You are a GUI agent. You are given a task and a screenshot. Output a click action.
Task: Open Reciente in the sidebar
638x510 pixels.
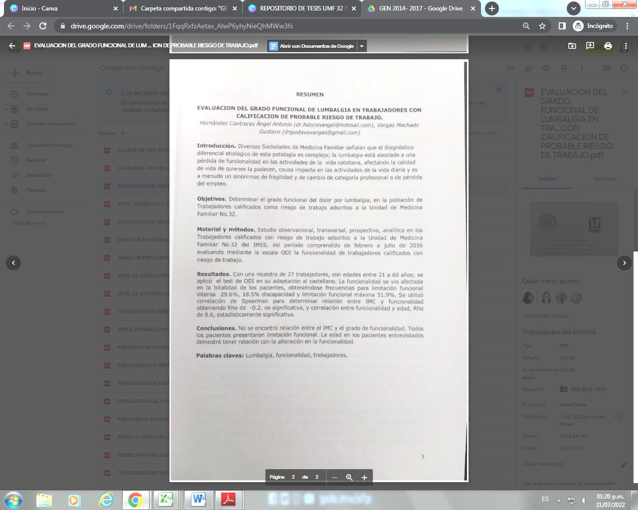[x=36, y=160]
